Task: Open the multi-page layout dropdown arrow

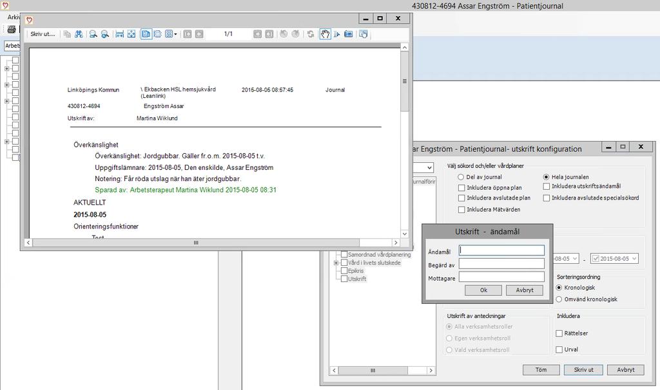Action: click(x=175, y=34)
